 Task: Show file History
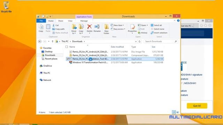[x=143, y=33]
